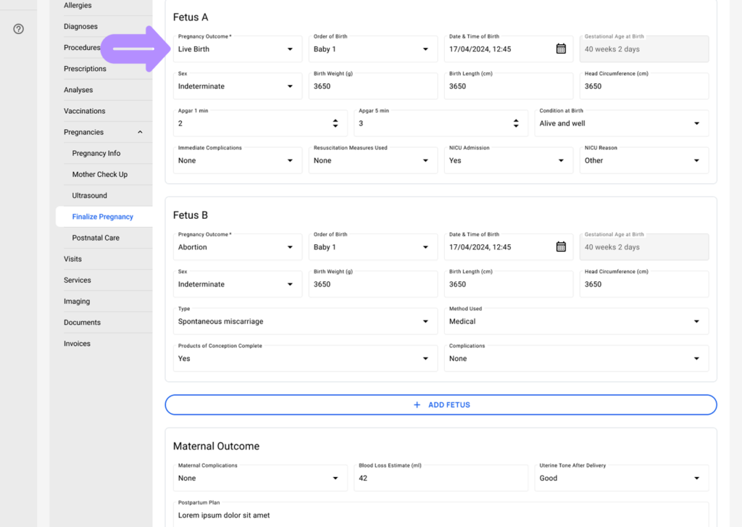The height and width of the screenshot is (527, 742).
Task: Click Apgar 5 min stepper arrows
Action: click(x=516, y=123)
